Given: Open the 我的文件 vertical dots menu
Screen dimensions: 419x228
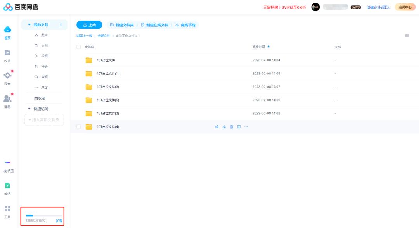Looking at the screenshot, I should click(61, 25).
